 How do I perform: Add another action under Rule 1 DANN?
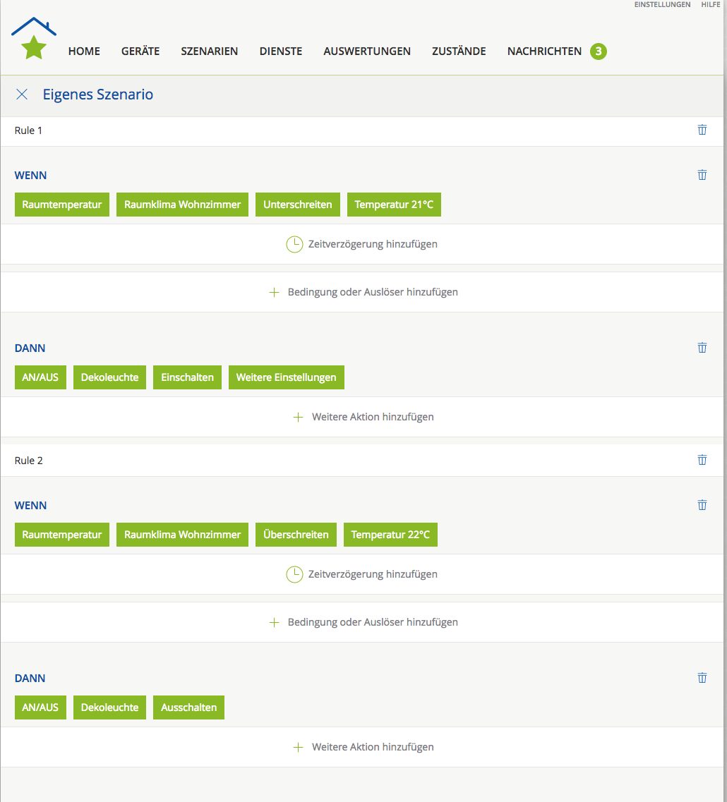(x=363, y=417)
